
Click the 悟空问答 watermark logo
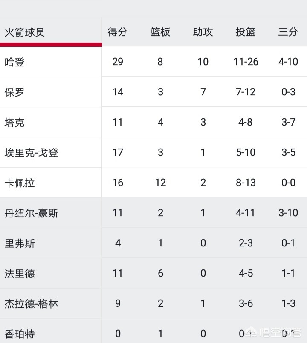click(x=274, y=333)
